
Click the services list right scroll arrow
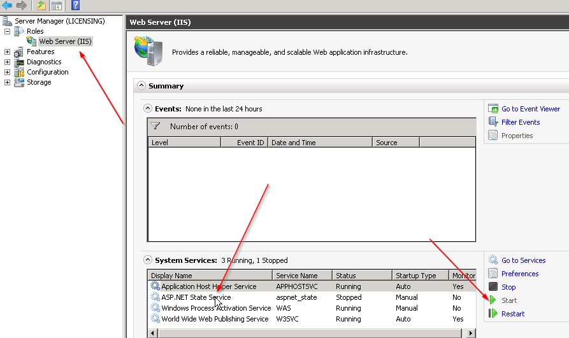471,333
